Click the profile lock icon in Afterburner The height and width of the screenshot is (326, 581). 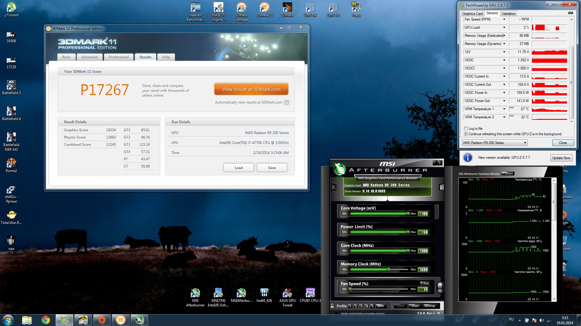click(332, 306)
